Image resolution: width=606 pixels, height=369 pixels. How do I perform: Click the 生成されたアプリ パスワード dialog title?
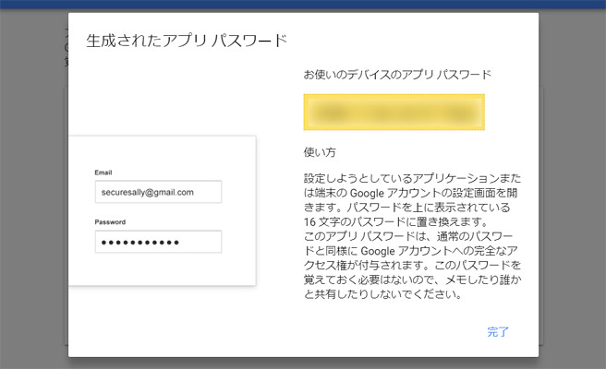[187, 41]
